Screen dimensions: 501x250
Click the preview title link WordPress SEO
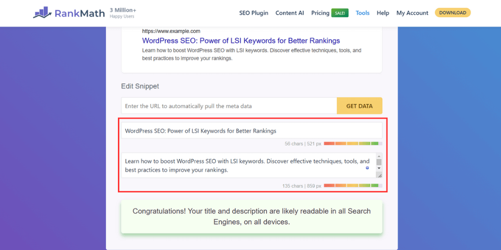tap(241, 41)
